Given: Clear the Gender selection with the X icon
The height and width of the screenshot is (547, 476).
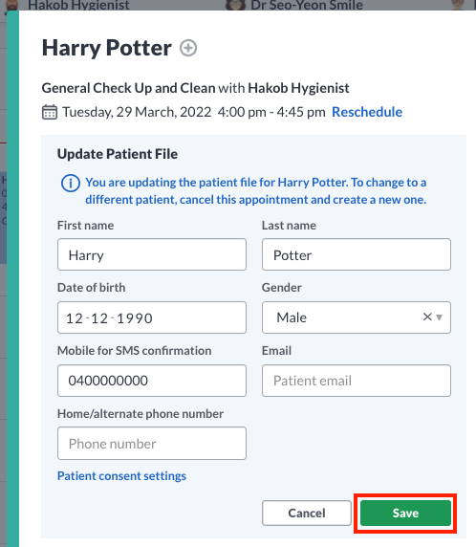Looking at the screenshot, I should click(427, 317).
